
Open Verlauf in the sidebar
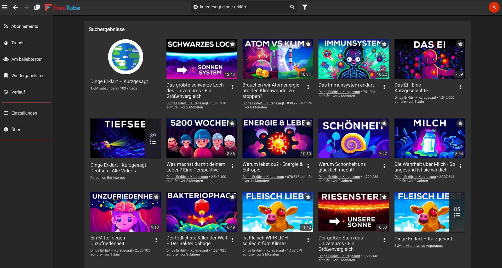click(26, 92)
